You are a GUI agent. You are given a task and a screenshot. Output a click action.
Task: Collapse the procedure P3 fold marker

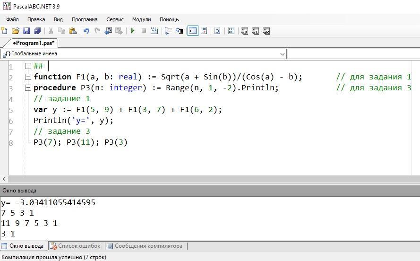tap(28, 87)
